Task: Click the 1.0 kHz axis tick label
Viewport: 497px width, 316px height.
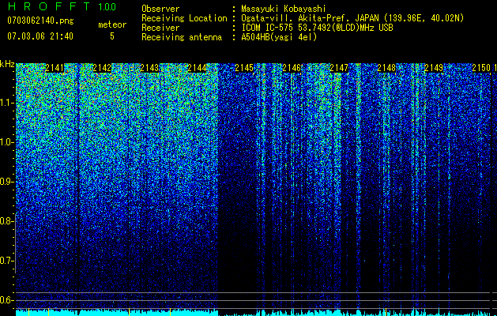Action: pos(7,142)
